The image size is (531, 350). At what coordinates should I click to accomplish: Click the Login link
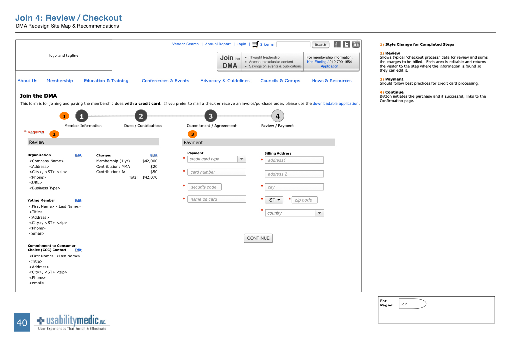[241, 44]
